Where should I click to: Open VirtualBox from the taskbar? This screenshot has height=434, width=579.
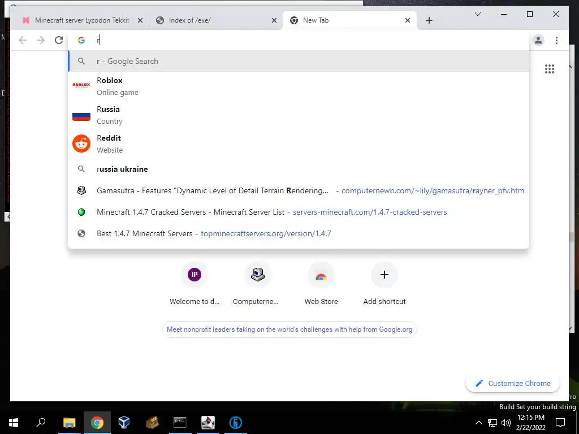tap(124, 423)
